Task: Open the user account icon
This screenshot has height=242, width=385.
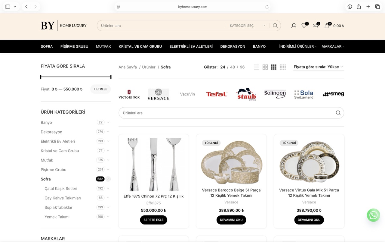Action: 294,26
